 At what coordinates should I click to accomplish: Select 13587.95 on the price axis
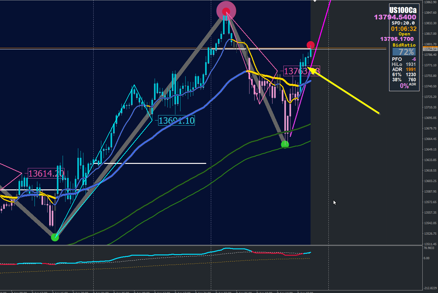pyautogui.click(x=430, y=191)
